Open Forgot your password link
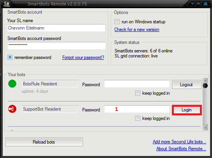The image size is (212, 158). (x=83, y=57)
